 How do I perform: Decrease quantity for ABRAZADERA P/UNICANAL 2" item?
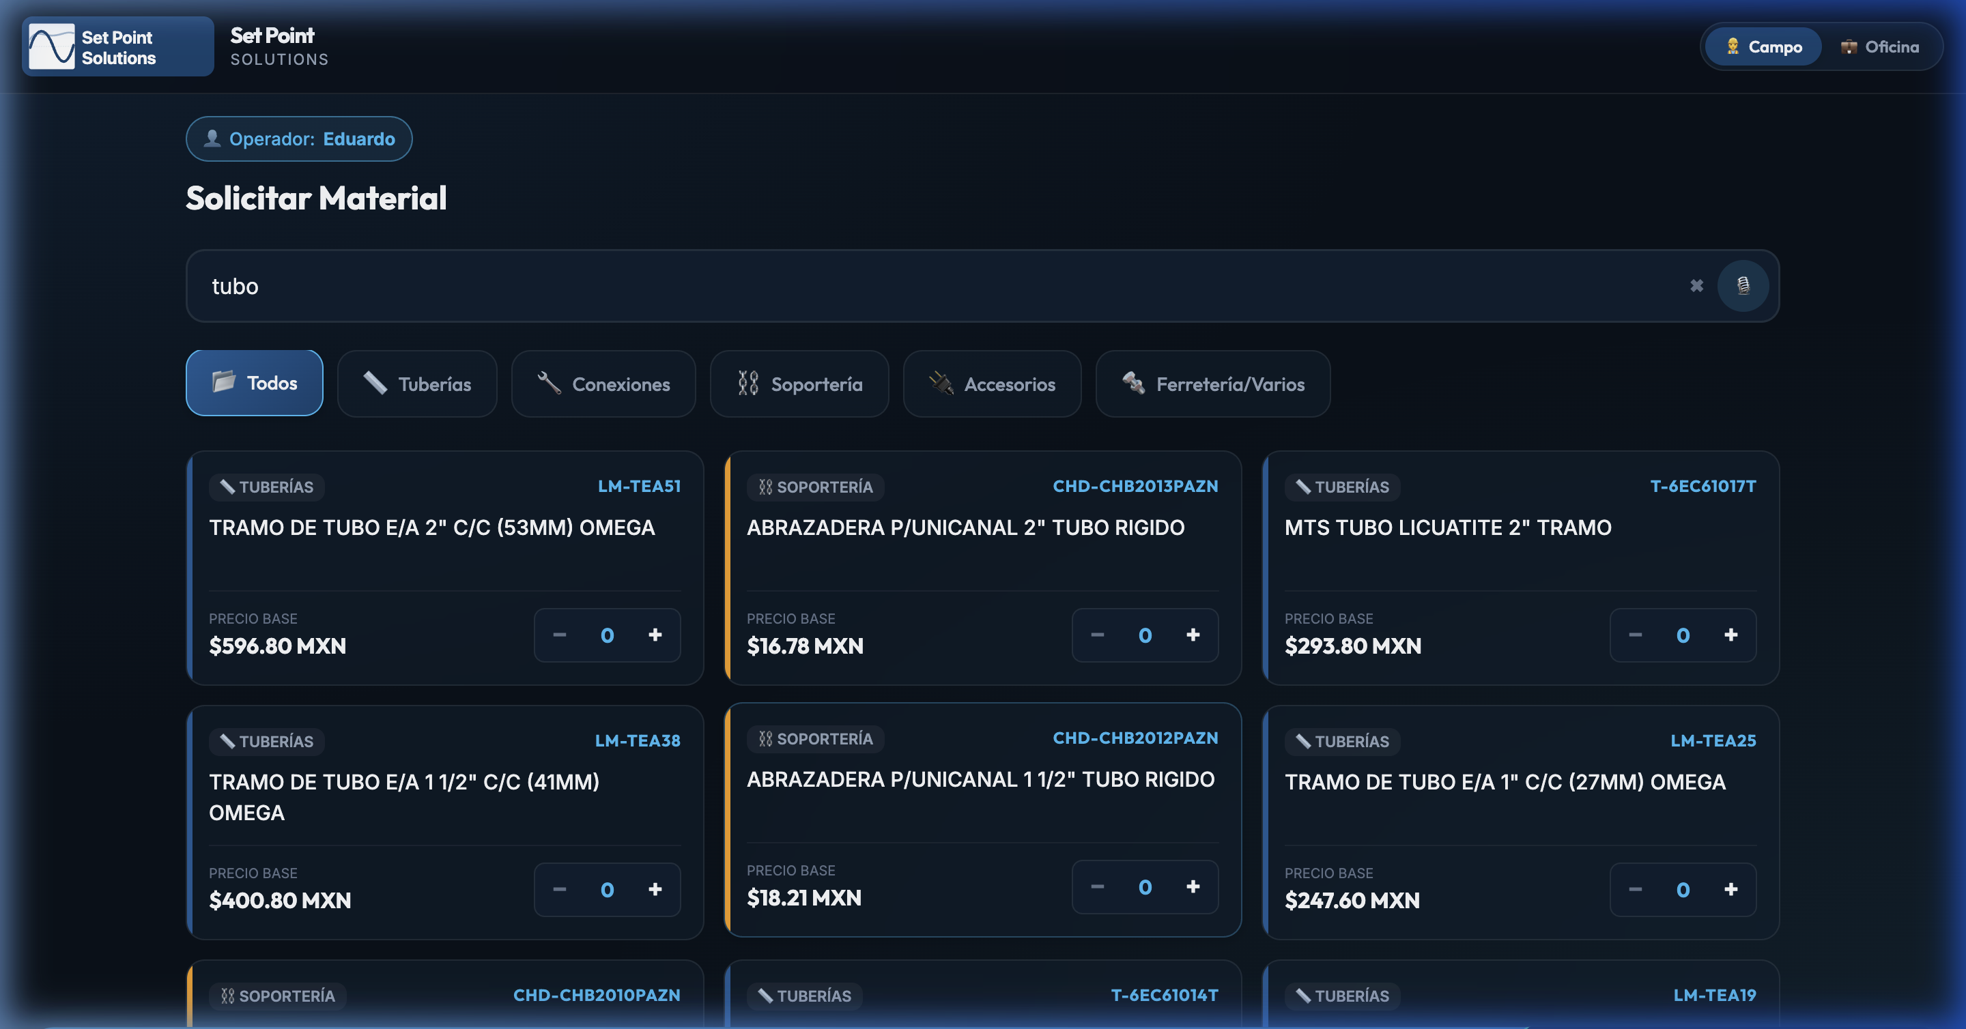[x=1098, y=635]
